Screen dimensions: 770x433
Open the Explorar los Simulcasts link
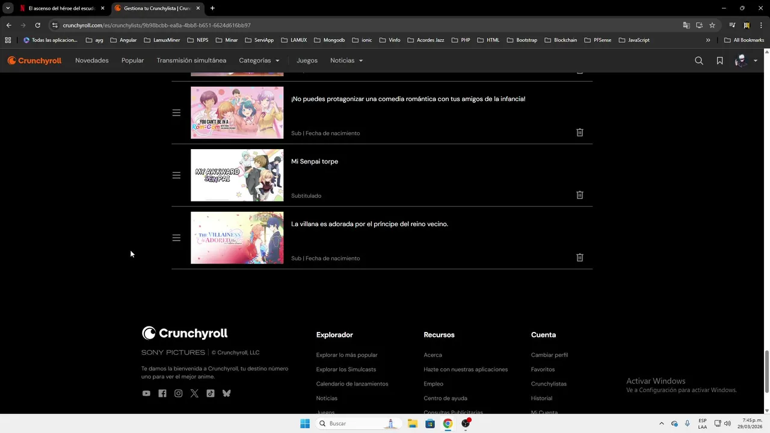coord(346,369)
